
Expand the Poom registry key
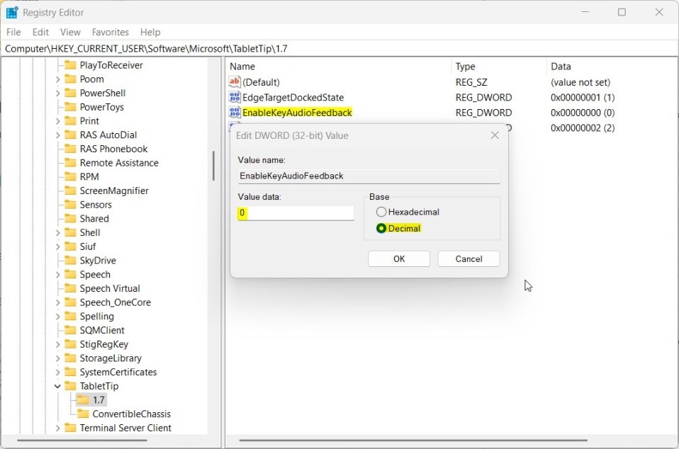click(57, 79)
